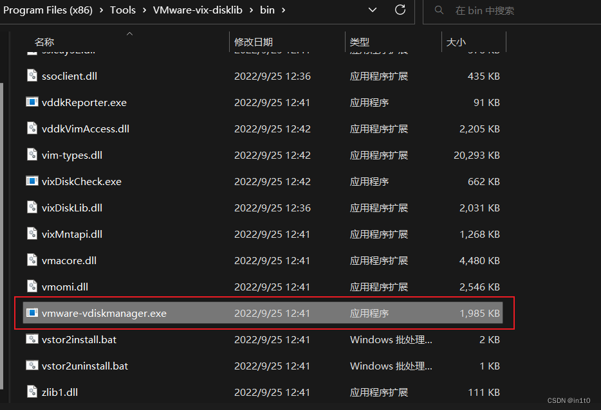The width and height of the screenshot is (601, 410).
Task: Click size value 2,546 KB
Action: [x=479, y=287]
